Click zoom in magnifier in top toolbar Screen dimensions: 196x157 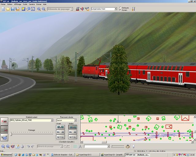click(x=39, y=9)
